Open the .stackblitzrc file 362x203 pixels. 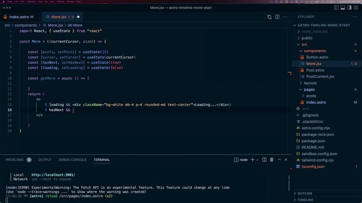[312, 122]
